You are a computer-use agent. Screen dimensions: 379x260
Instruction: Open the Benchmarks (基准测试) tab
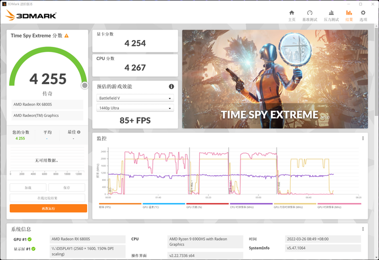pos(309,16)
